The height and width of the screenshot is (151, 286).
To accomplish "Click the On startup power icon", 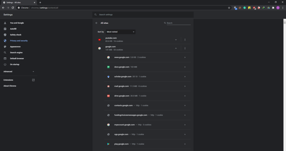I will 5,65.
